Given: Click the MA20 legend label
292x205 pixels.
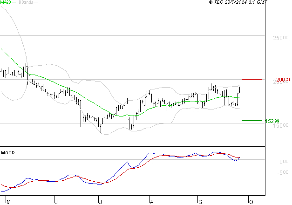Looking at the screenshot, I should [x=6, y=2].
